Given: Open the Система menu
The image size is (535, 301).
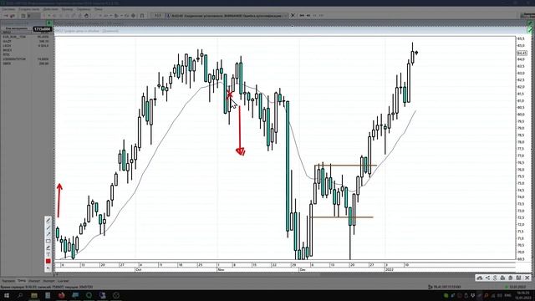Looking at the screenshot, I should coord(8,9).
